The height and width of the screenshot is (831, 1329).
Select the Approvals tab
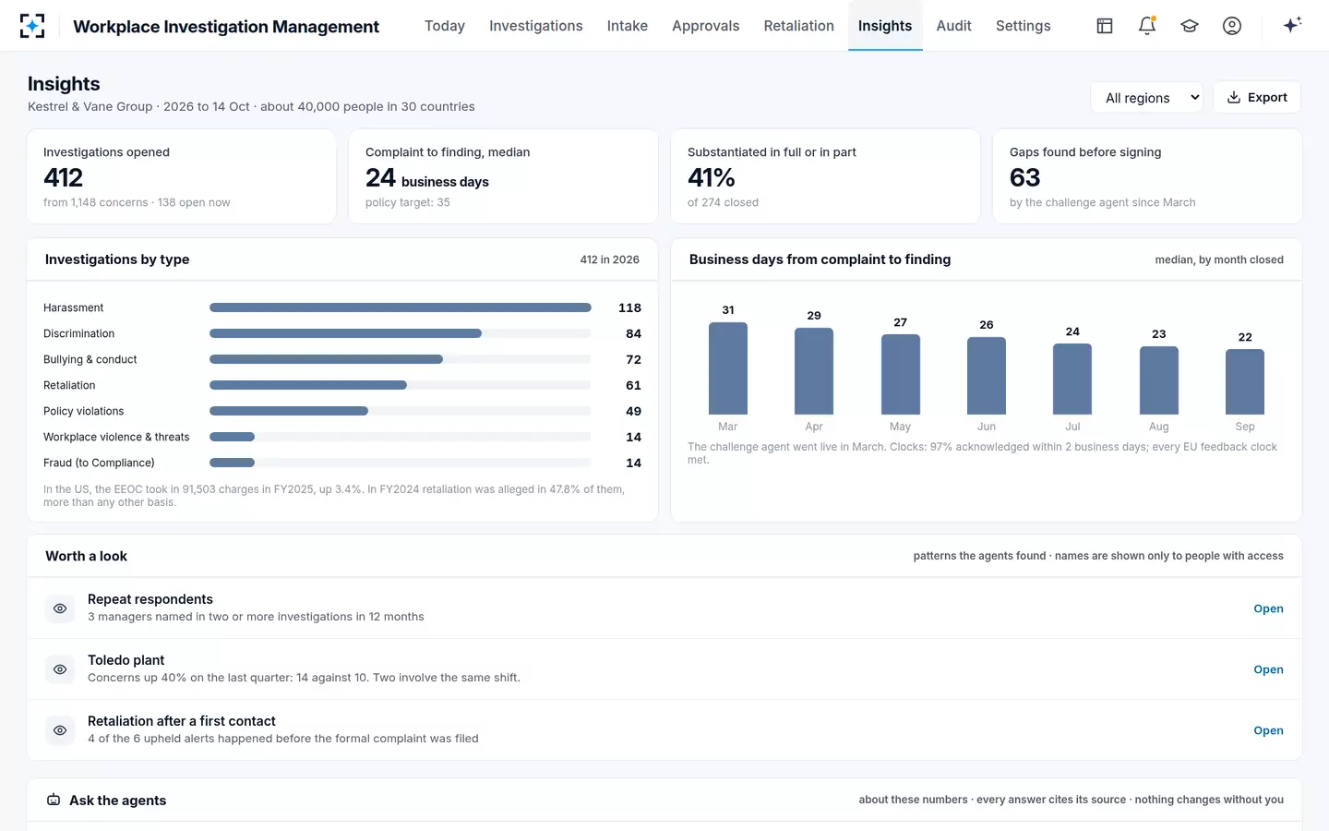pos(706,26)
